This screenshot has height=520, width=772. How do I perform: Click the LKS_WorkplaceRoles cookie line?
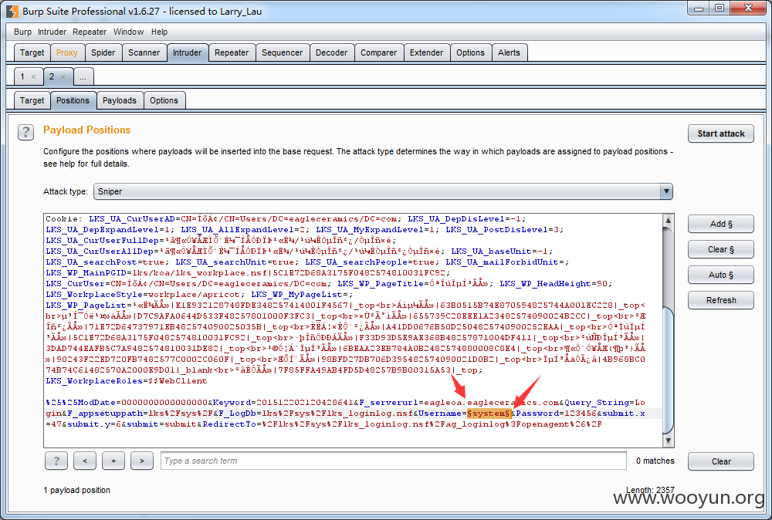127,381
